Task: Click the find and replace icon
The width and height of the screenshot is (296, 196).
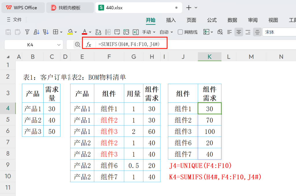Action: click(x=98, y=32)
